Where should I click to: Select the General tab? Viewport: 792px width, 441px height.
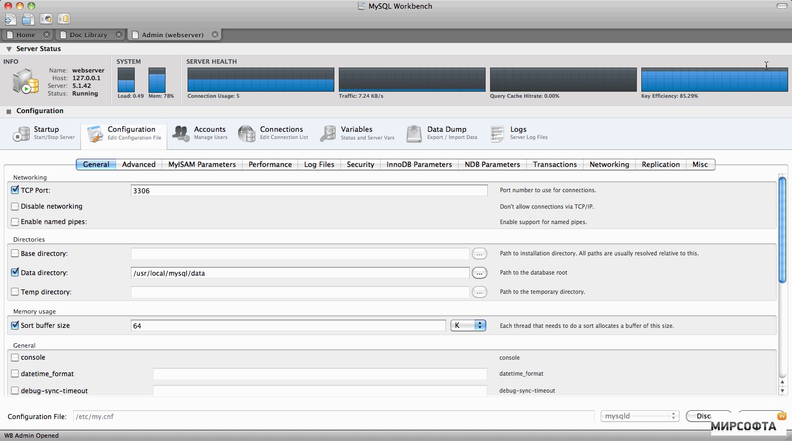tap(96, 164)
